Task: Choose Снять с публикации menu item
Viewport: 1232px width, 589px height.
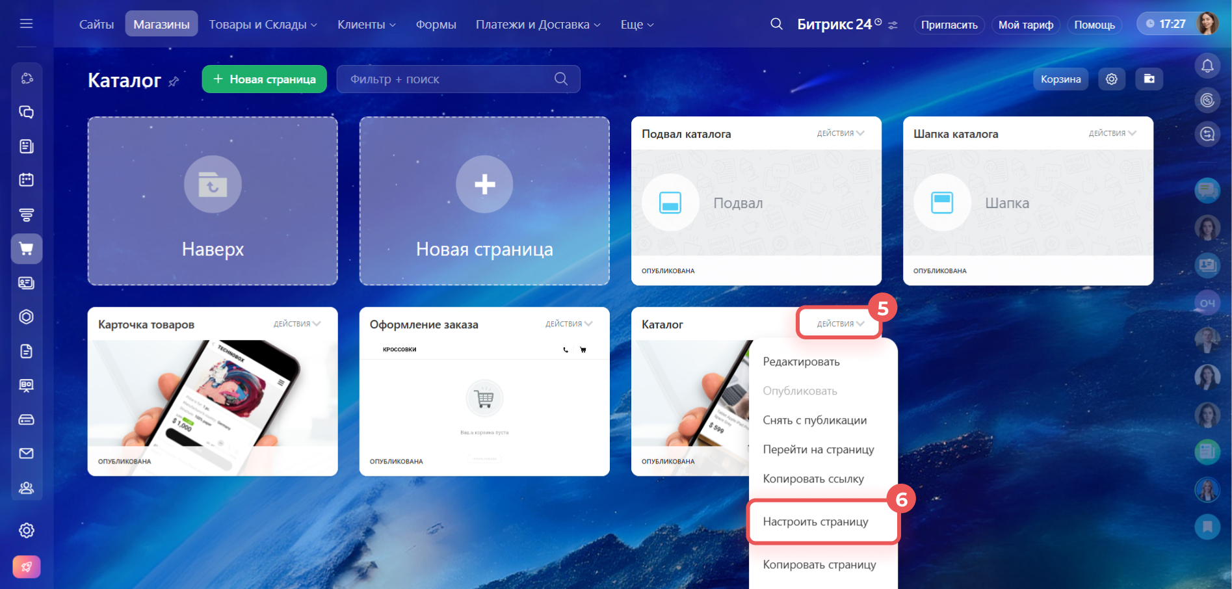Action: click(x=815, y=420)
